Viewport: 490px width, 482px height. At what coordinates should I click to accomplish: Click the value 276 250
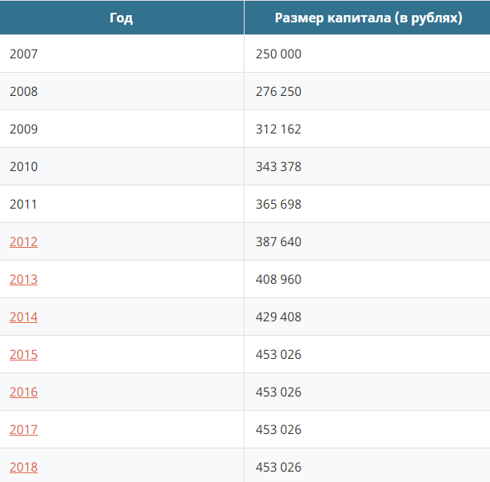[x=278, y=91]
